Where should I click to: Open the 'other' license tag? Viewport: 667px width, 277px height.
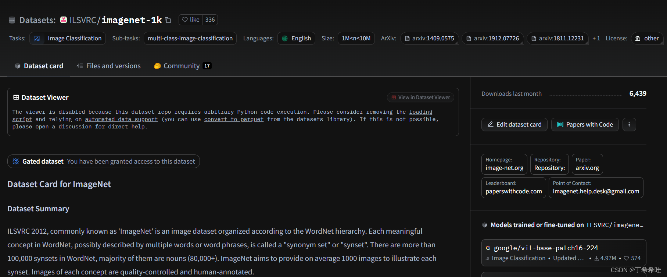click(647, 39)
